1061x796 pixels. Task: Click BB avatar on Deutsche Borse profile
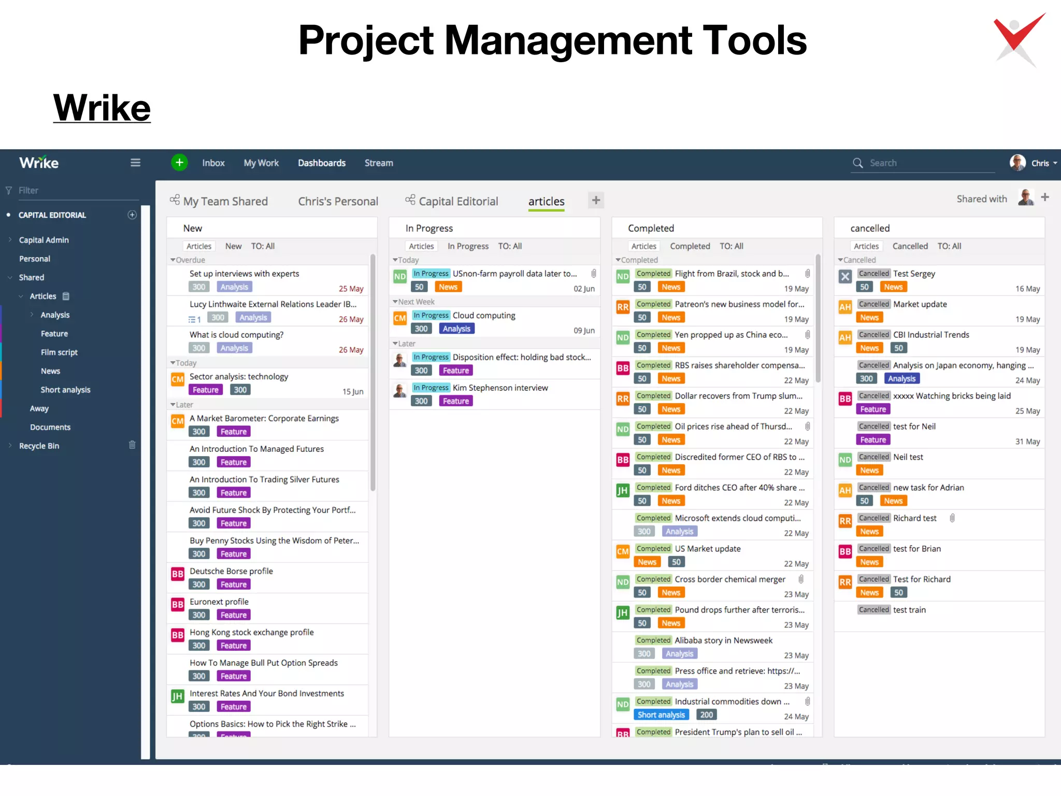pos(178,574)
